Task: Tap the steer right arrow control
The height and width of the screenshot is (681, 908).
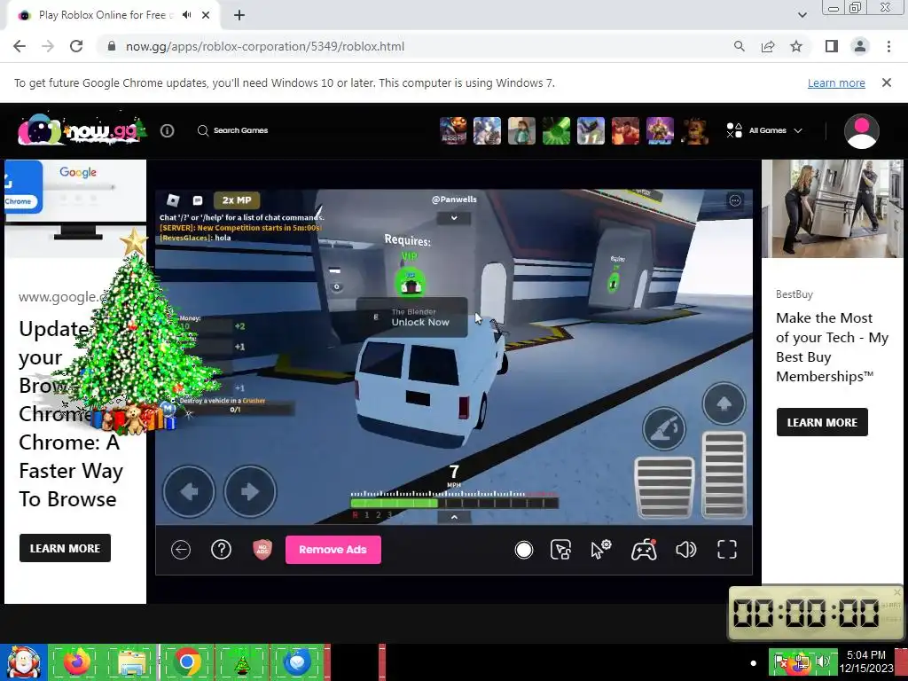Action: [x=250, y=491]
